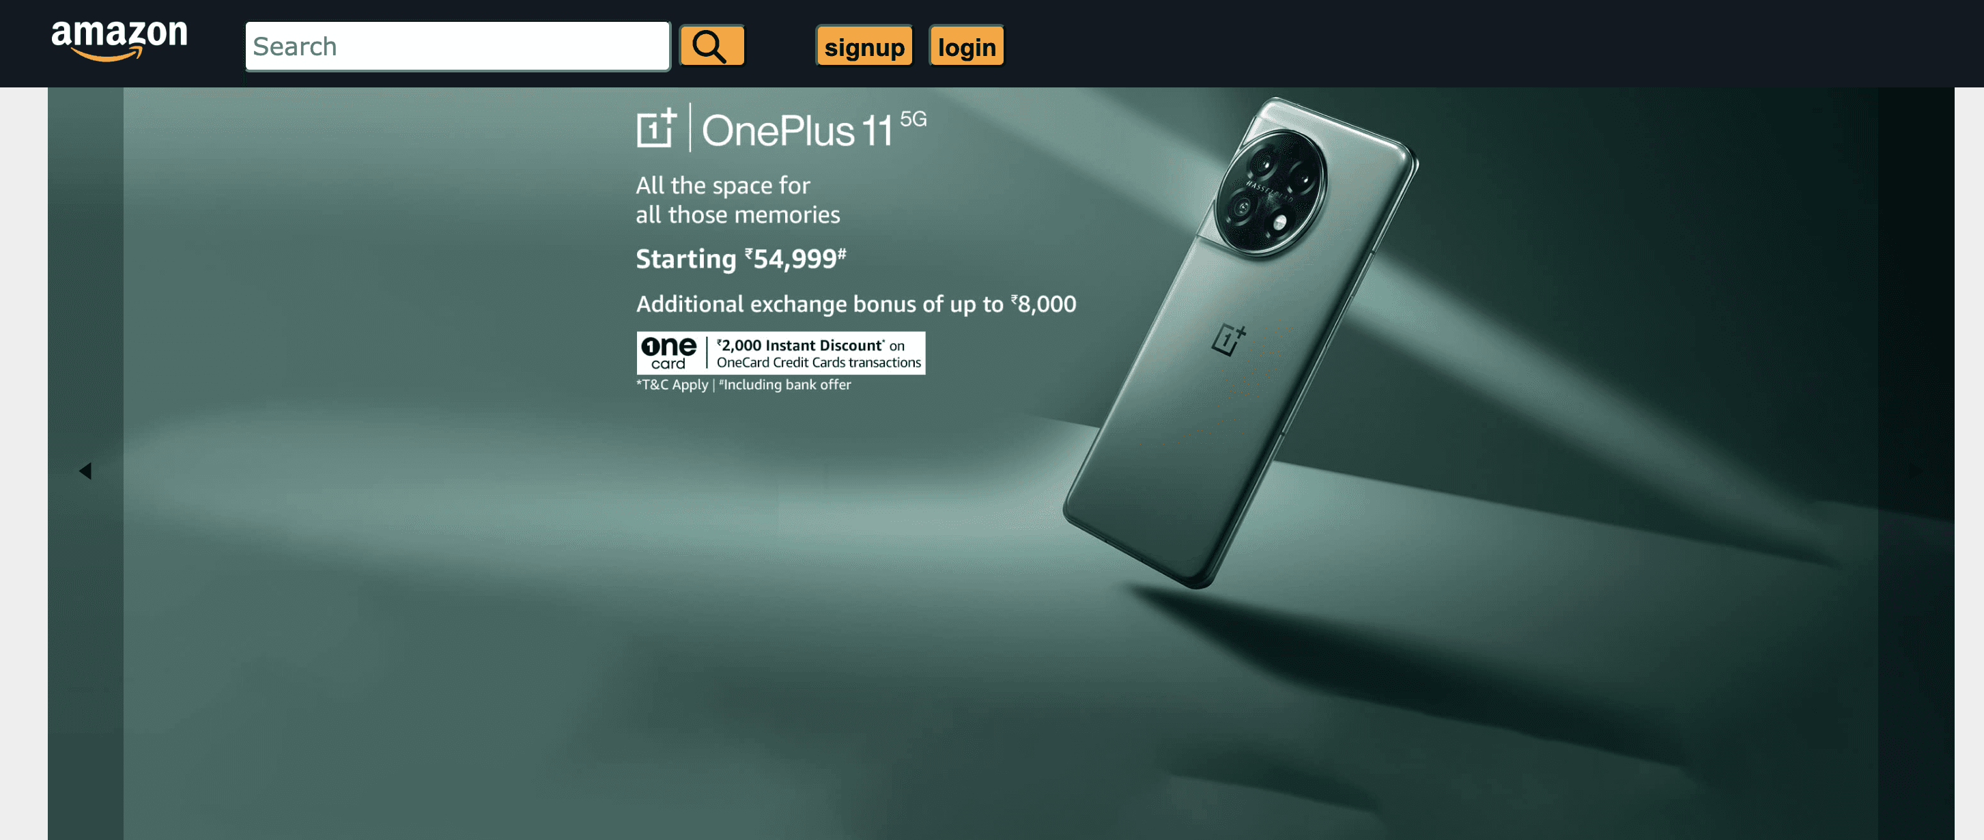Click the 5G superscript label
The width and height of the screenshot is (1984, 840).
(913, 119)
